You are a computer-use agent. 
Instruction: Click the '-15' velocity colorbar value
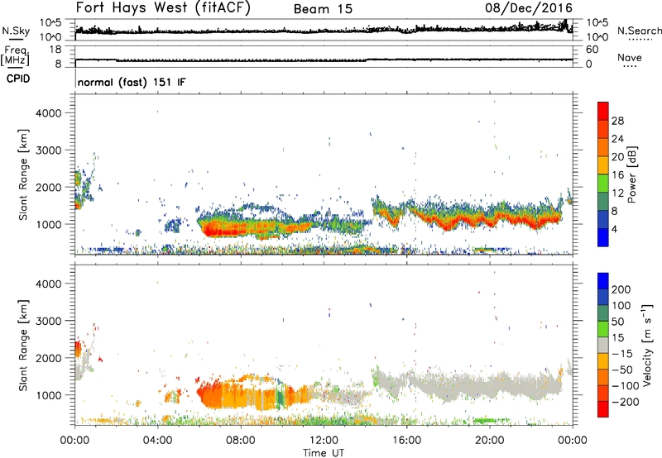click(x=621, y=354)
